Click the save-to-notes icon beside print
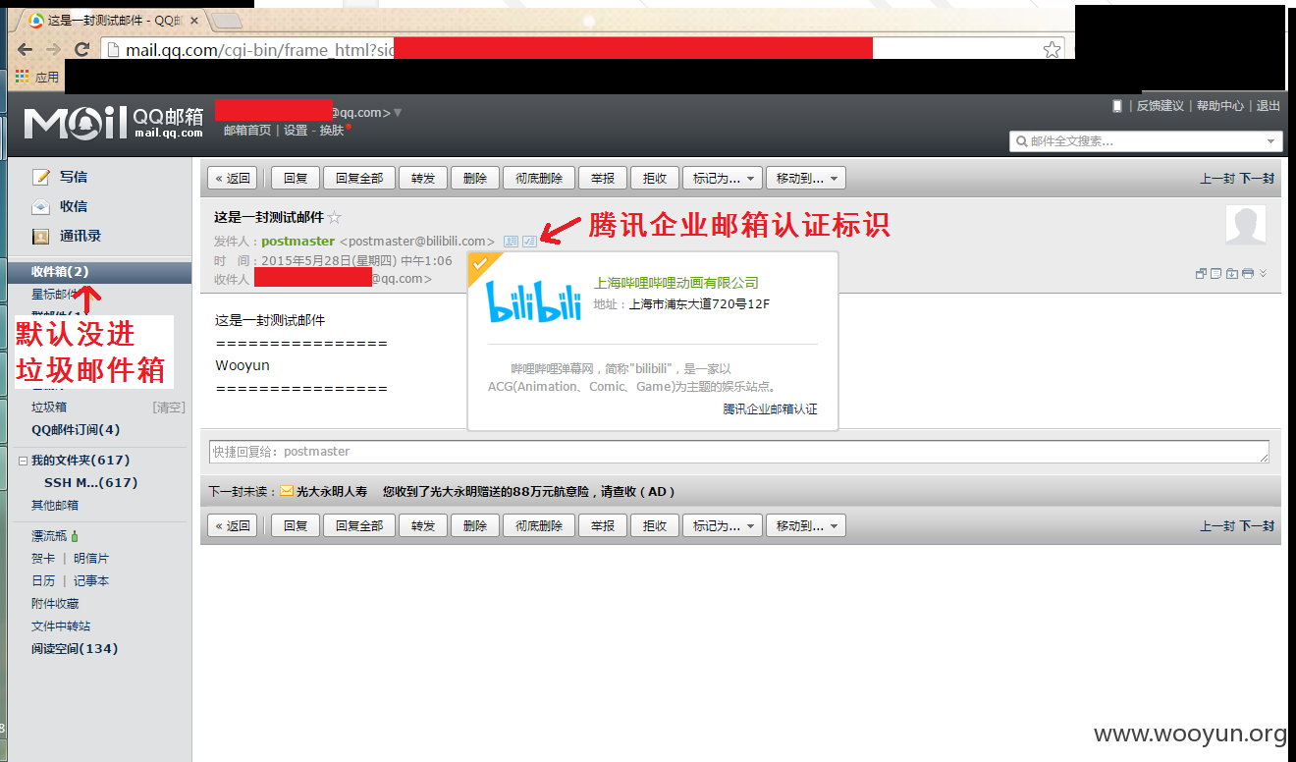The image size is (1296, 762). [x=1215, y=273]
